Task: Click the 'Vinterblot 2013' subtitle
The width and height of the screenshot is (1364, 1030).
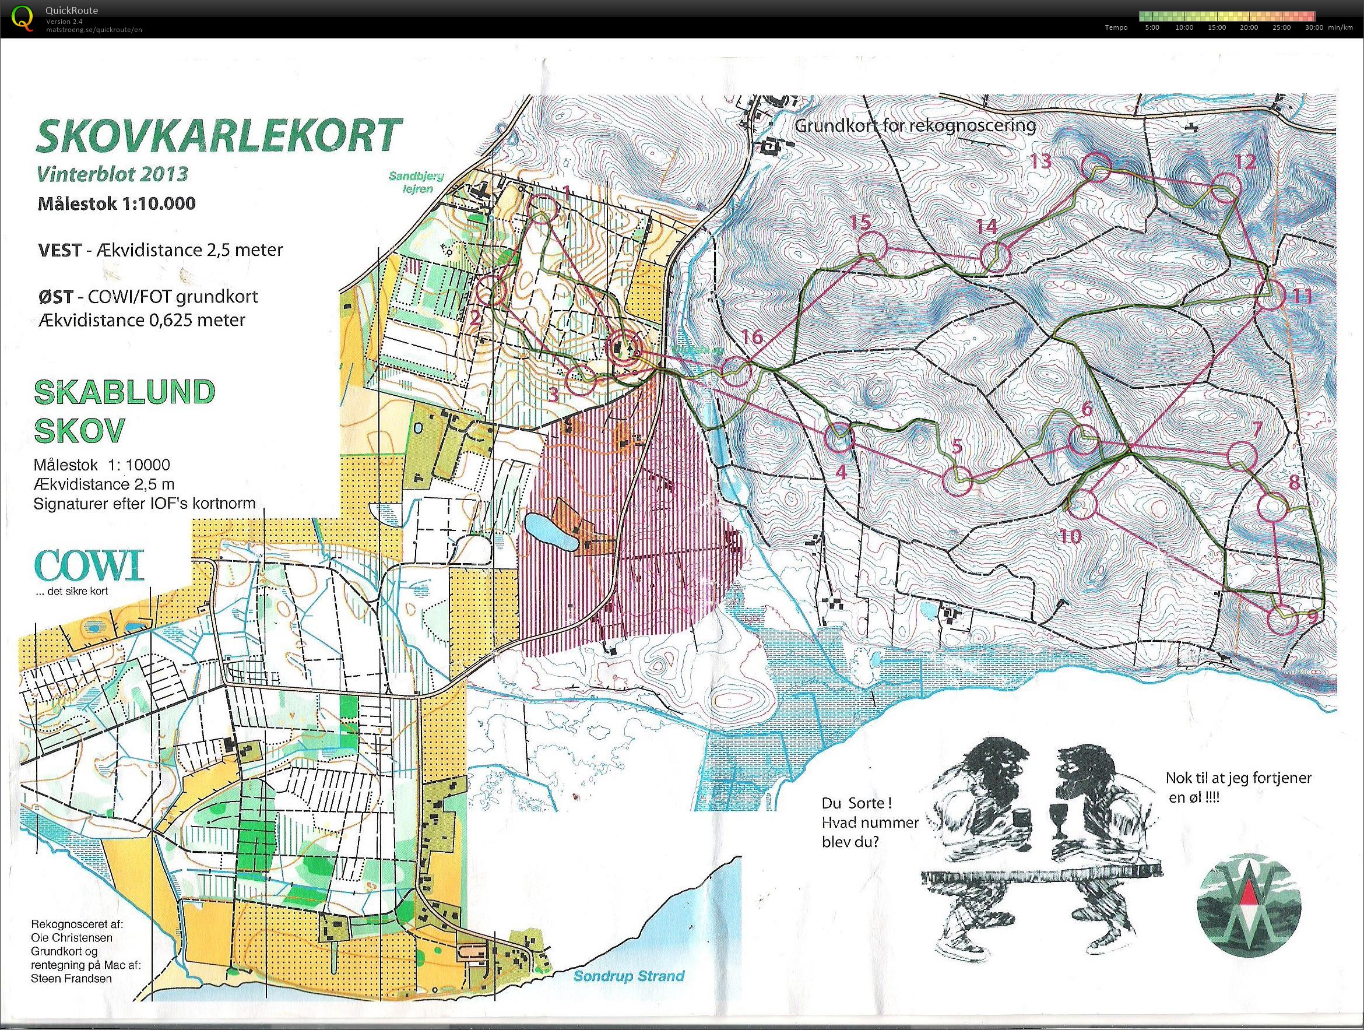Action: point(113,173)
